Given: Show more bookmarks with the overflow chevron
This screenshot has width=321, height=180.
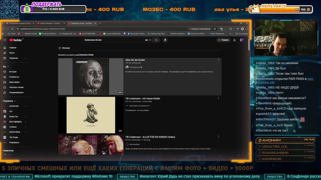Looking at the screenshot, I should (x=230, y=33).
